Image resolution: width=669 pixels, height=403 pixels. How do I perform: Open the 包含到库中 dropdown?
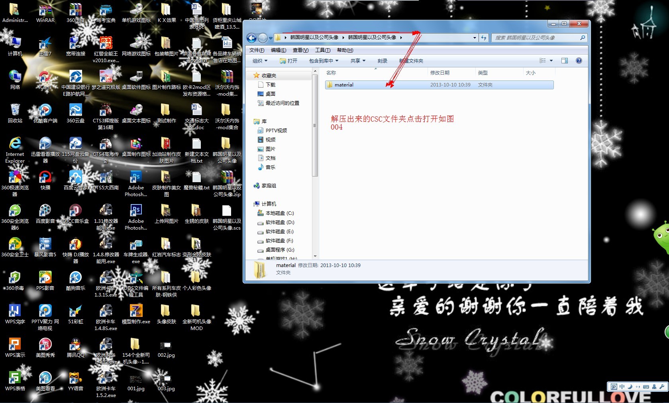click(x=324, y=61)
